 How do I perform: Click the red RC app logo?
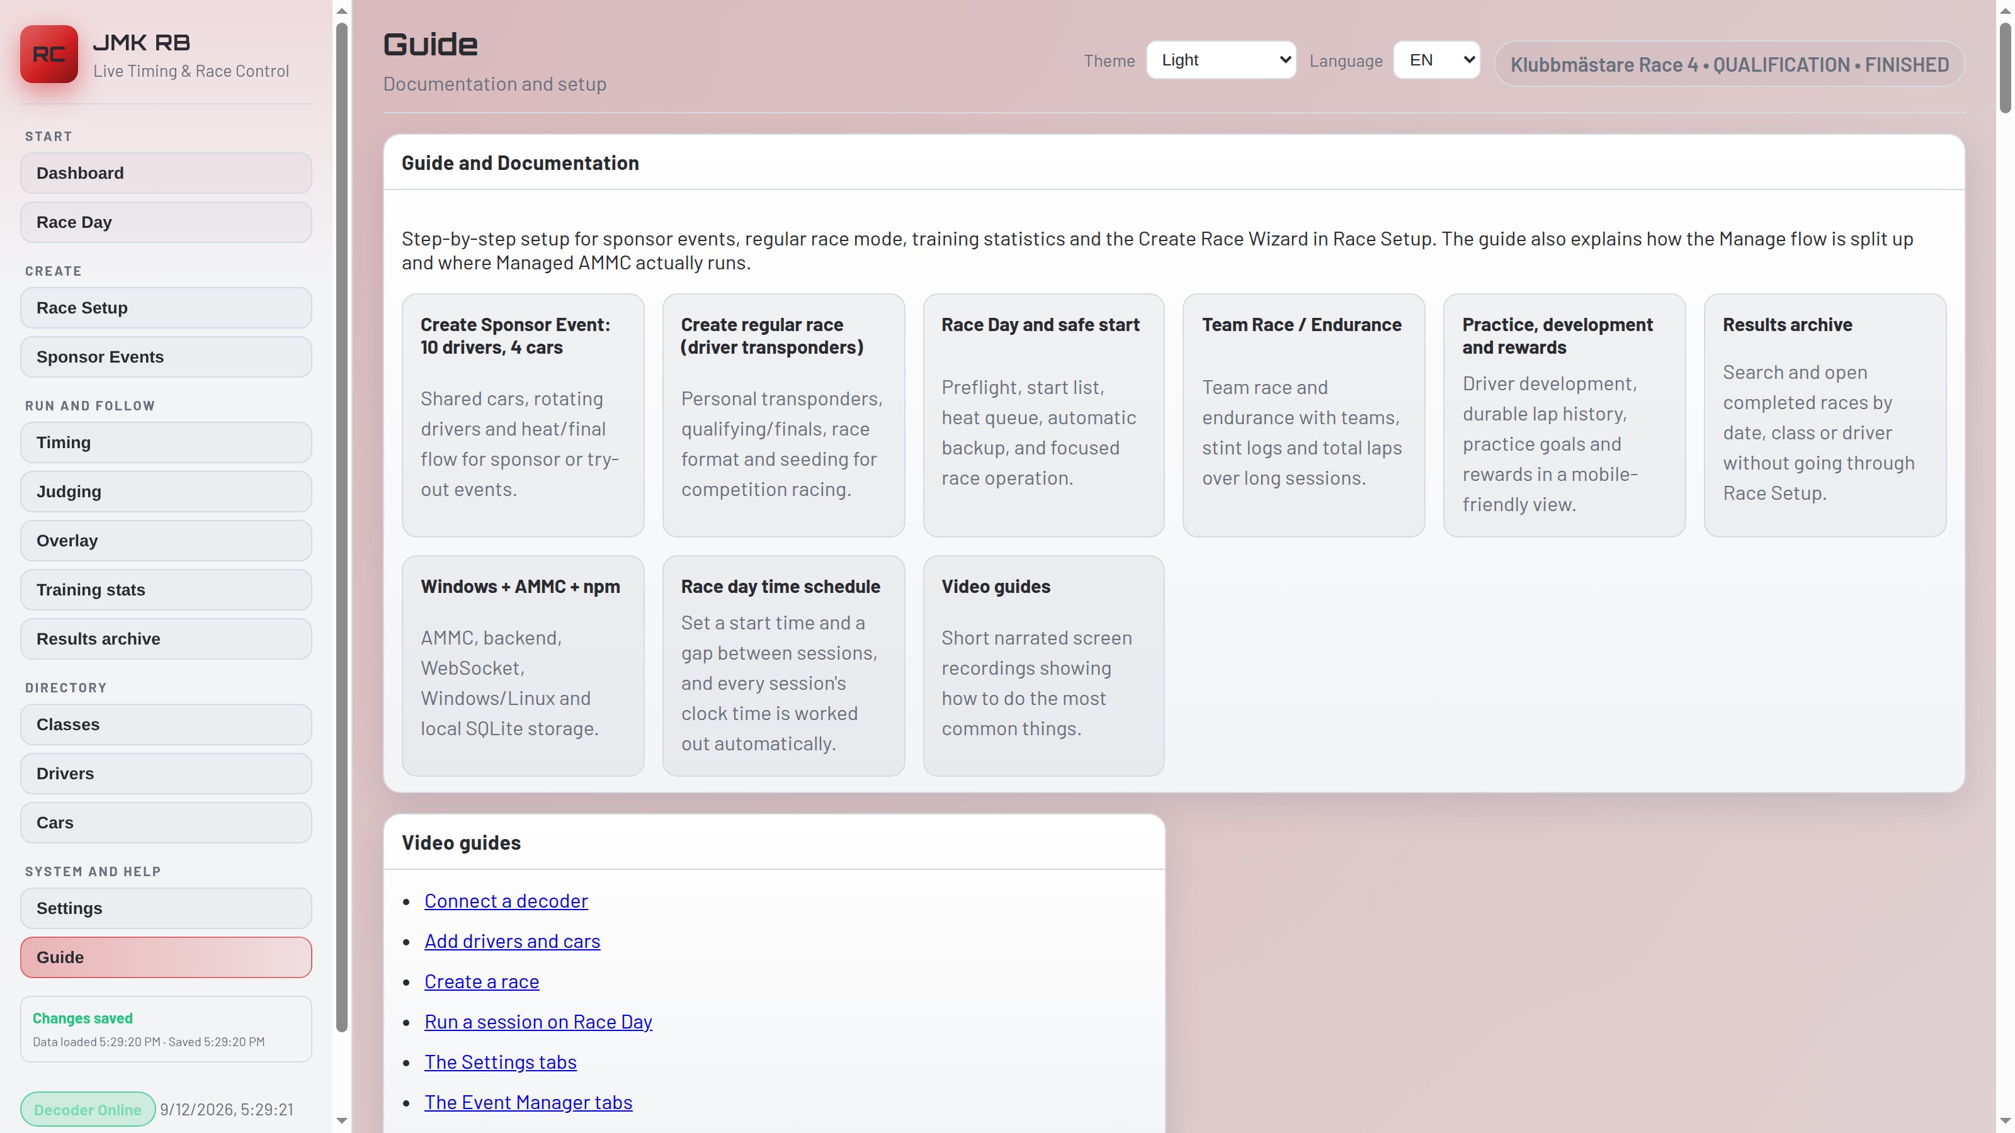tap(48, 54)
